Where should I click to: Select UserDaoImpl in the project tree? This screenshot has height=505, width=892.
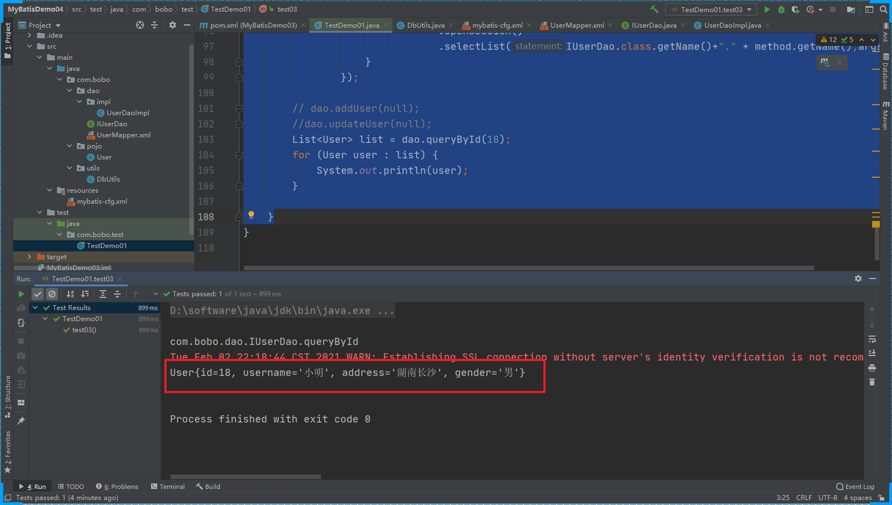[x=128, y=113]
